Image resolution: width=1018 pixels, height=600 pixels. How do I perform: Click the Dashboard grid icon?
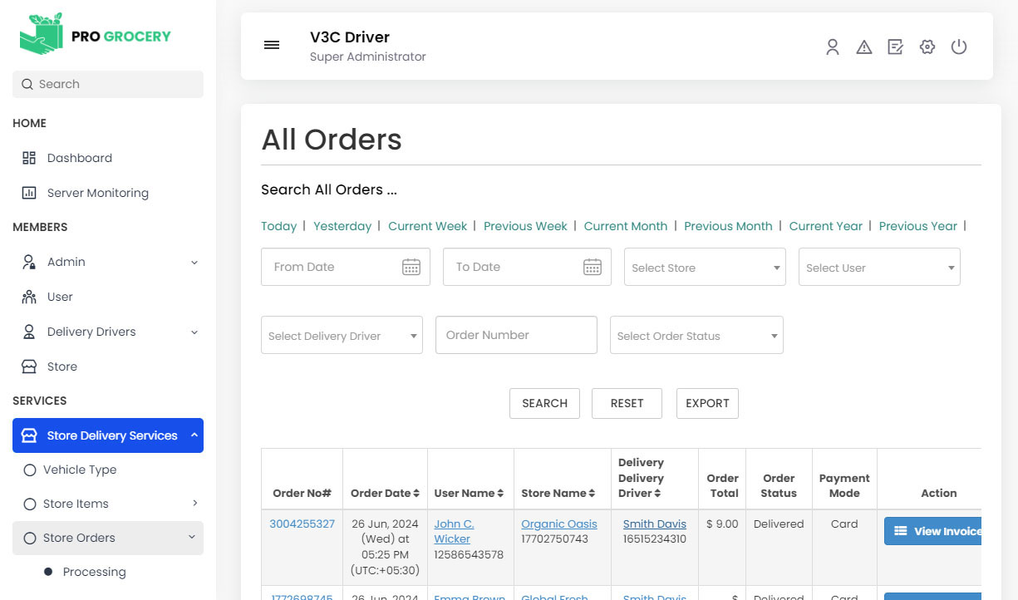point(29,158)
